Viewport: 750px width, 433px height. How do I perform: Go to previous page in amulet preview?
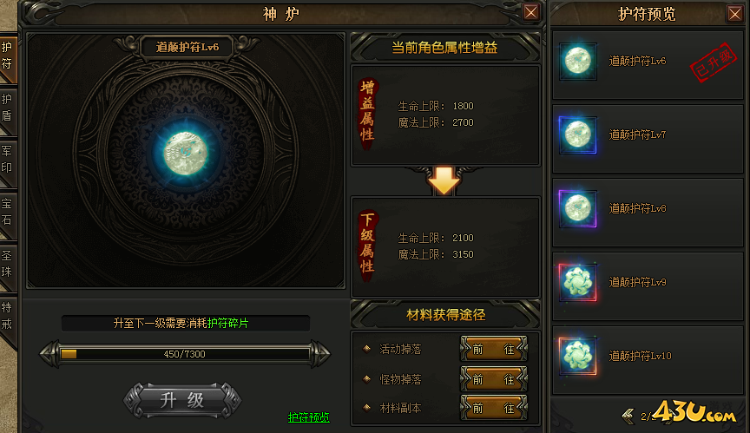click(628, 417)
